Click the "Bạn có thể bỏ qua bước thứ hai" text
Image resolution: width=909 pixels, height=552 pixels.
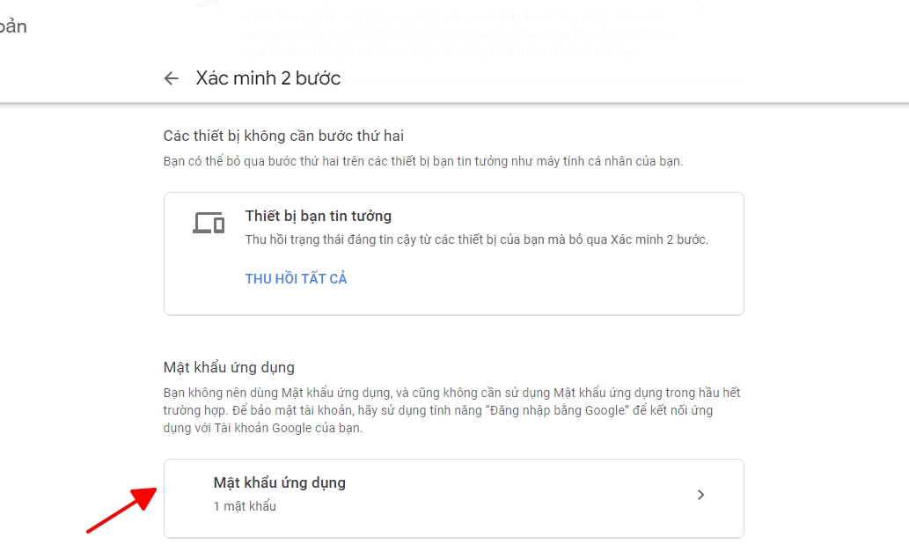422,162
